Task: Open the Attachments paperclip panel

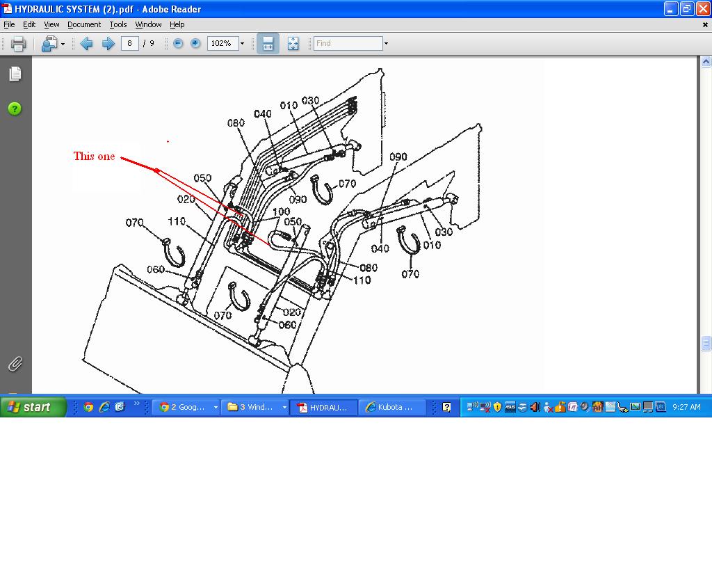Action: coord(15,364)
